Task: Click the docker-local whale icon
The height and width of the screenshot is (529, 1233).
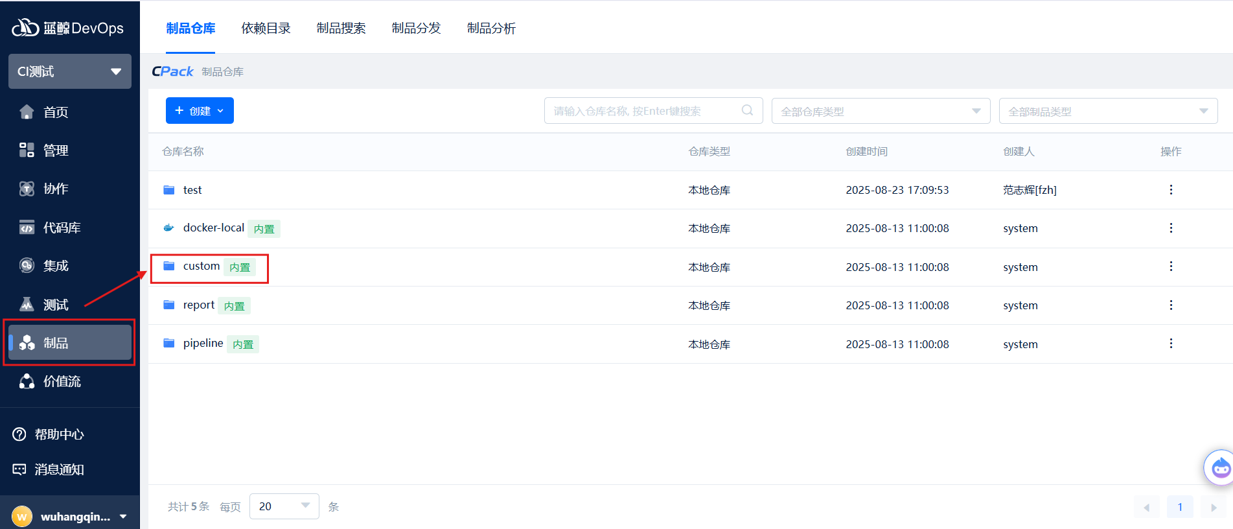Action: (169, 228)
